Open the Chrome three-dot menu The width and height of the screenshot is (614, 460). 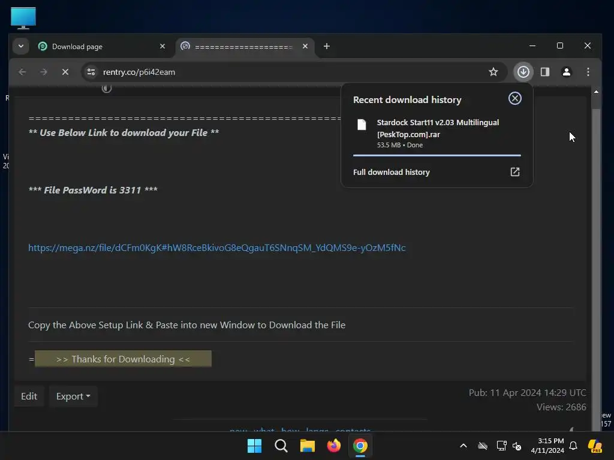588,72
